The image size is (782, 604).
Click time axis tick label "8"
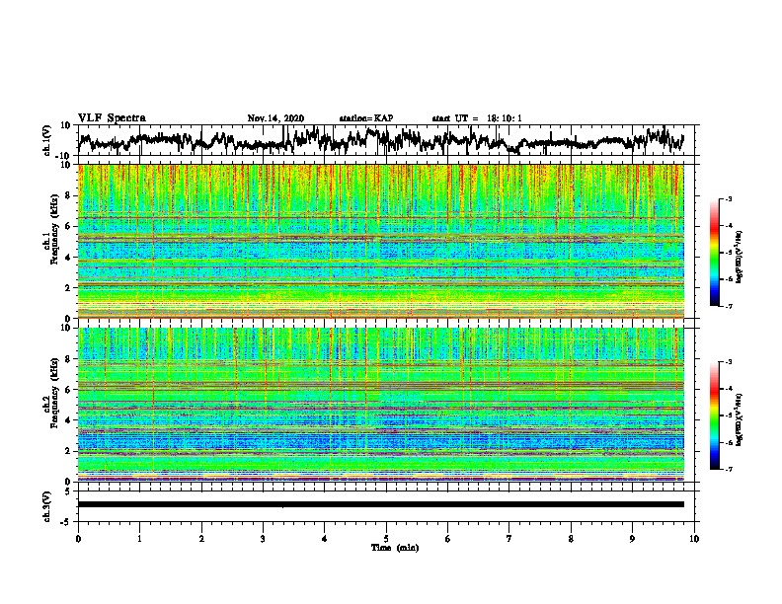[571, 539]
